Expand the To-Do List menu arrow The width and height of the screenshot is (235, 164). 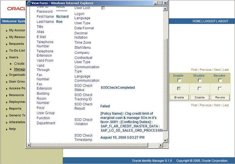[6, 51]
